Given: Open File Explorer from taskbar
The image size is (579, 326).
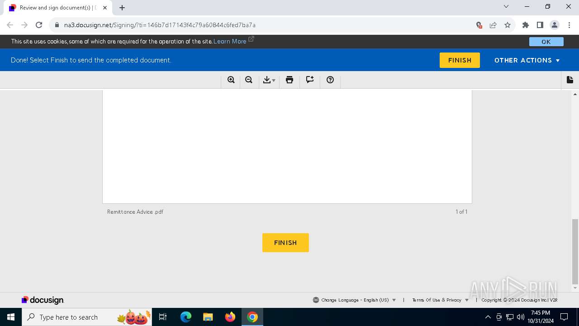Looking at the screenshot, I should 208,317.
